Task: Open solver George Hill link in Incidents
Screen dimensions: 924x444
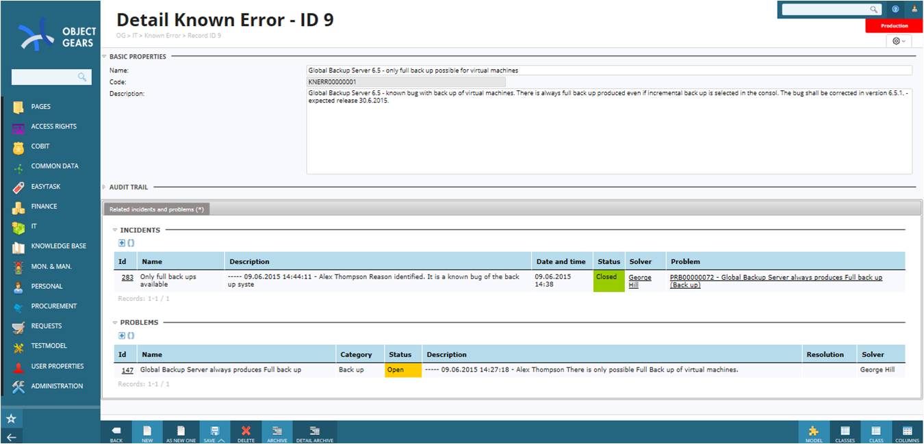Action: (x=640, y=281)
